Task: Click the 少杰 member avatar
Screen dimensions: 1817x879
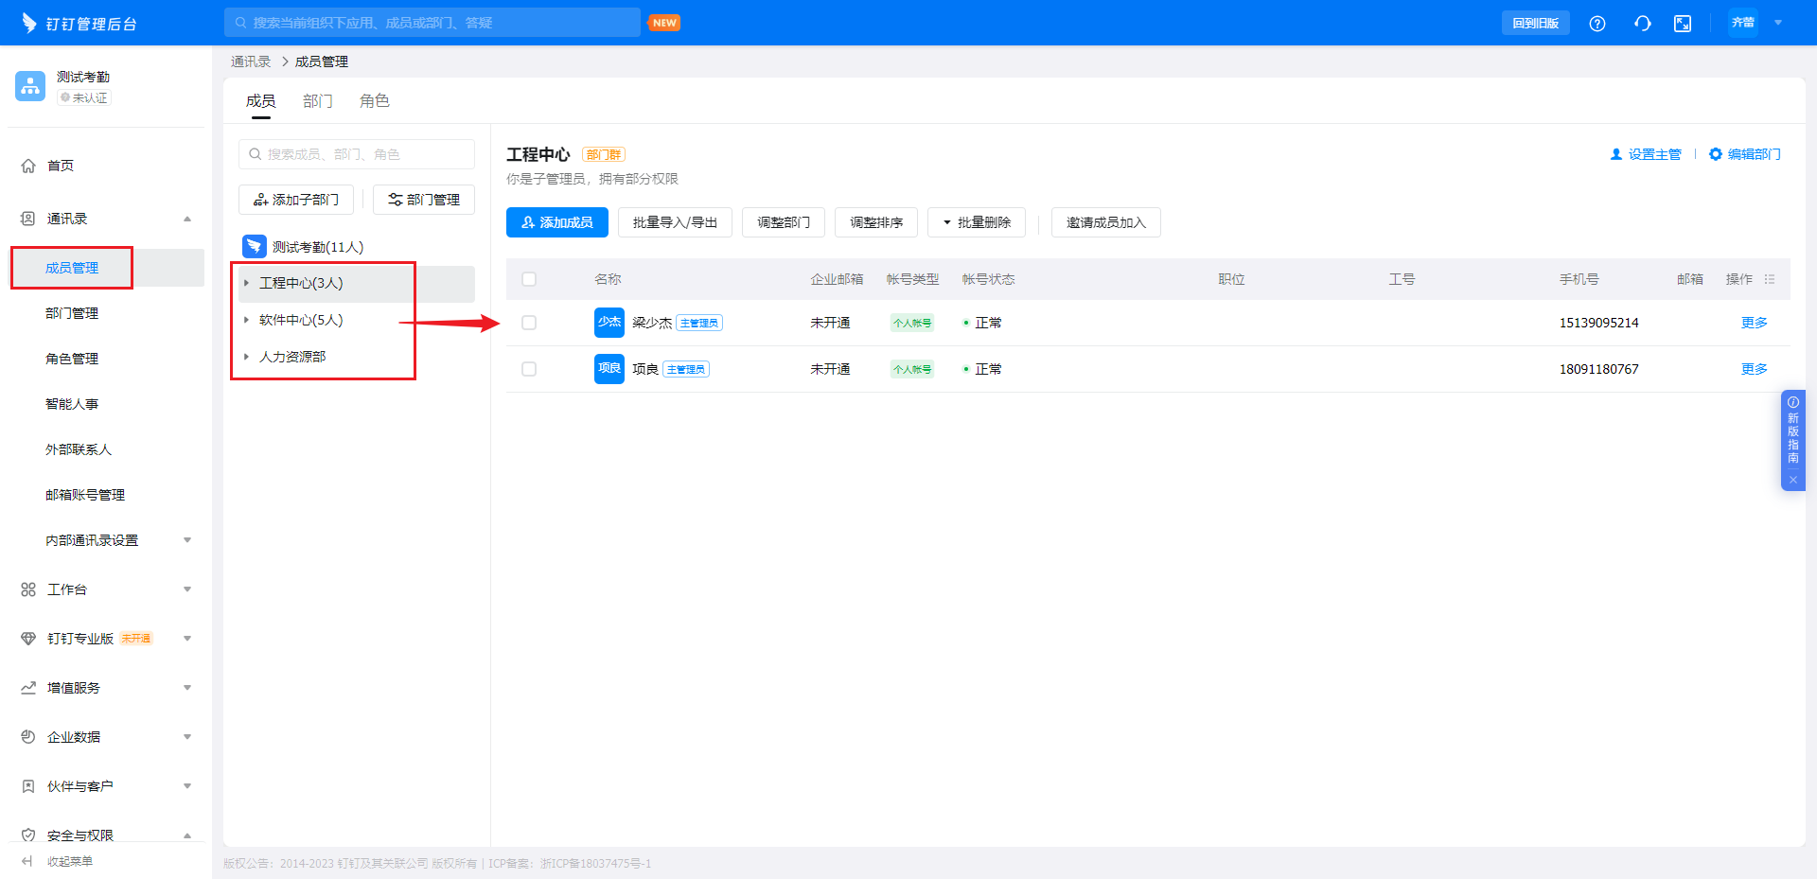Action: (x=609, y=323)
